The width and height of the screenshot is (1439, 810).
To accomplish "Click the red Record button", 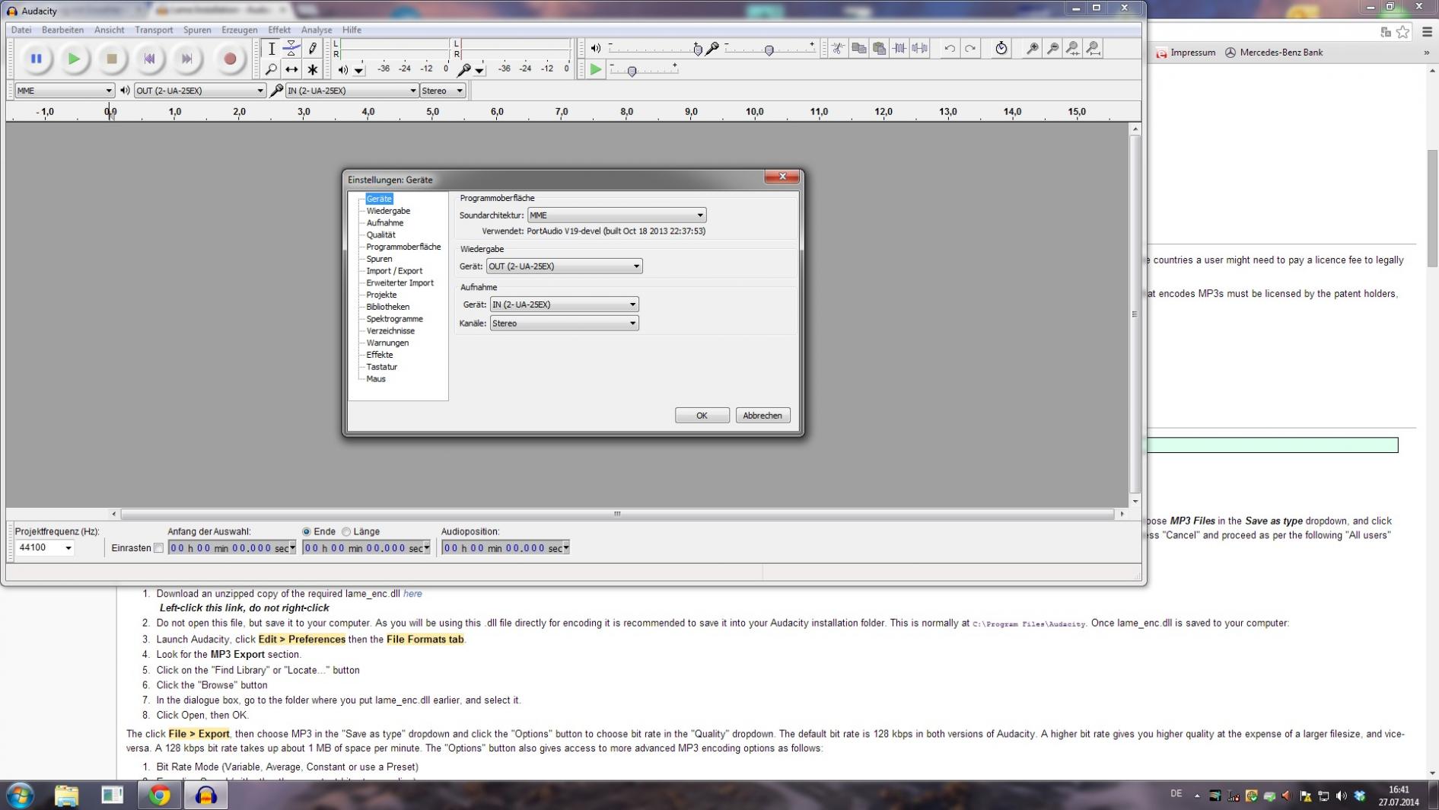I will (x=230, y=59).
